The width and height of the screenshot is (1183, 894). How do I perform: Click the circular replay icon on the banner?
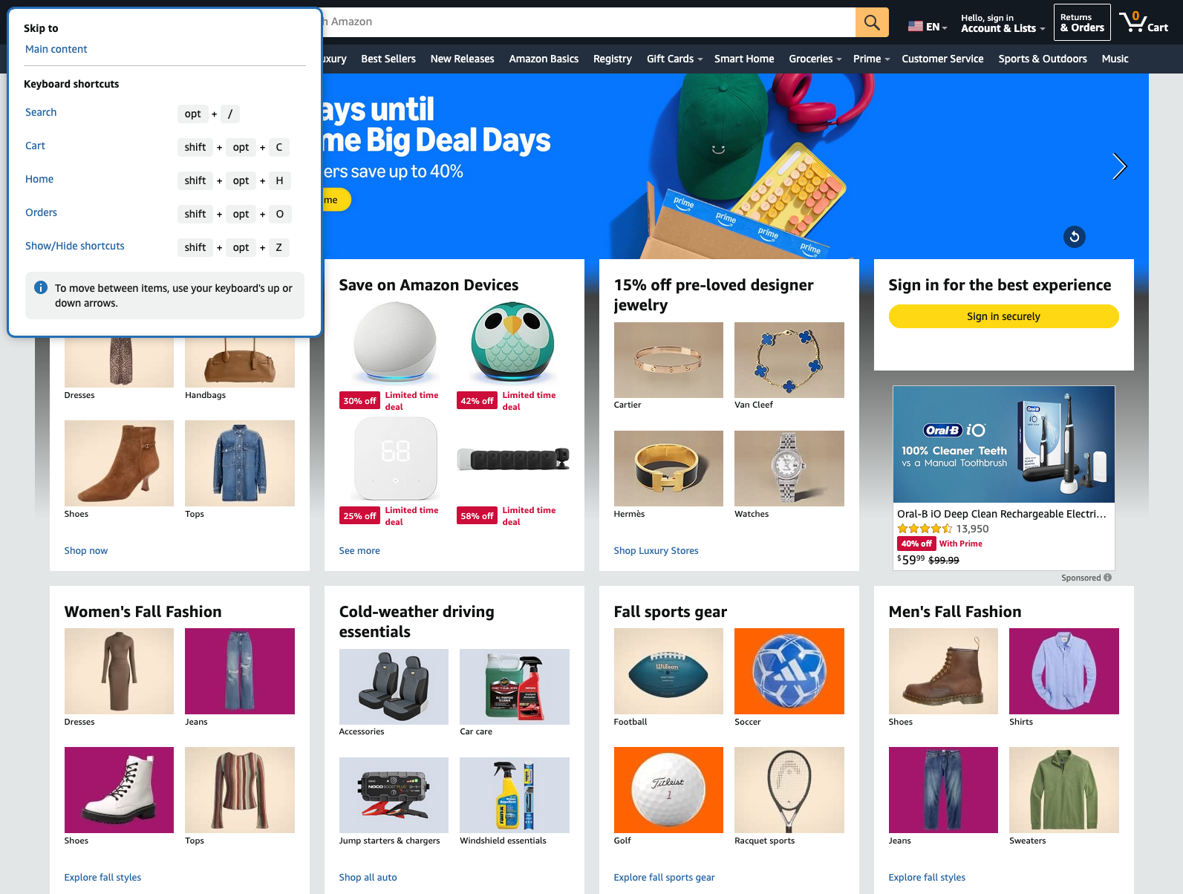click(x=1074, y=237)
